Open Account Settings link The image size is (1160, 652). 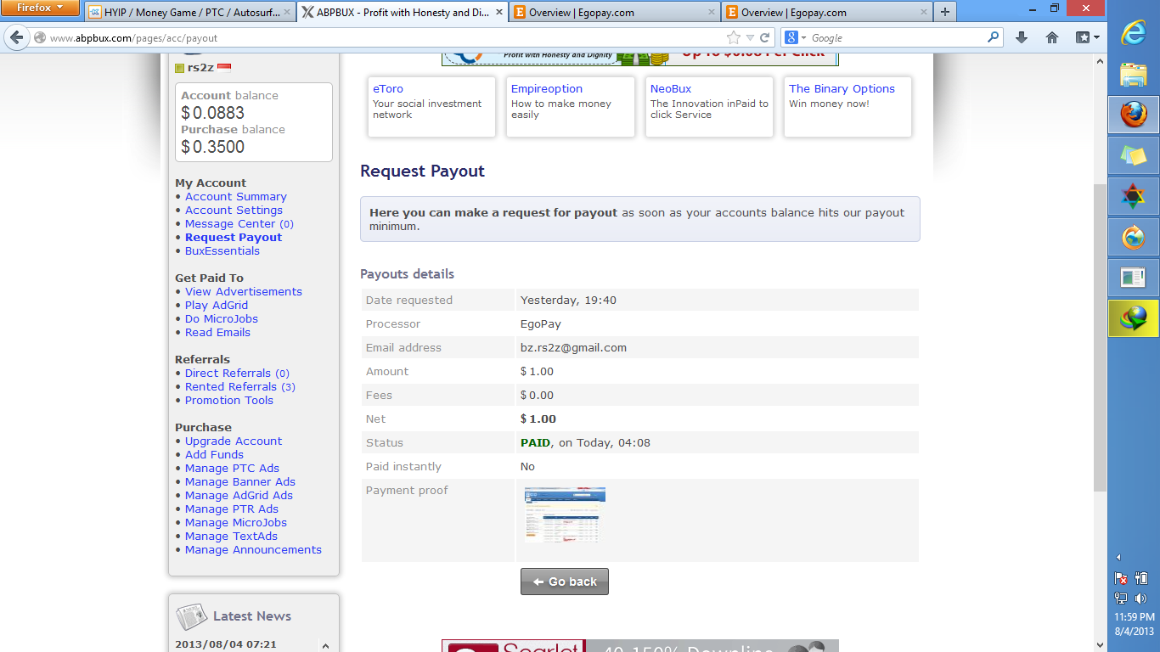coord(234,210)
